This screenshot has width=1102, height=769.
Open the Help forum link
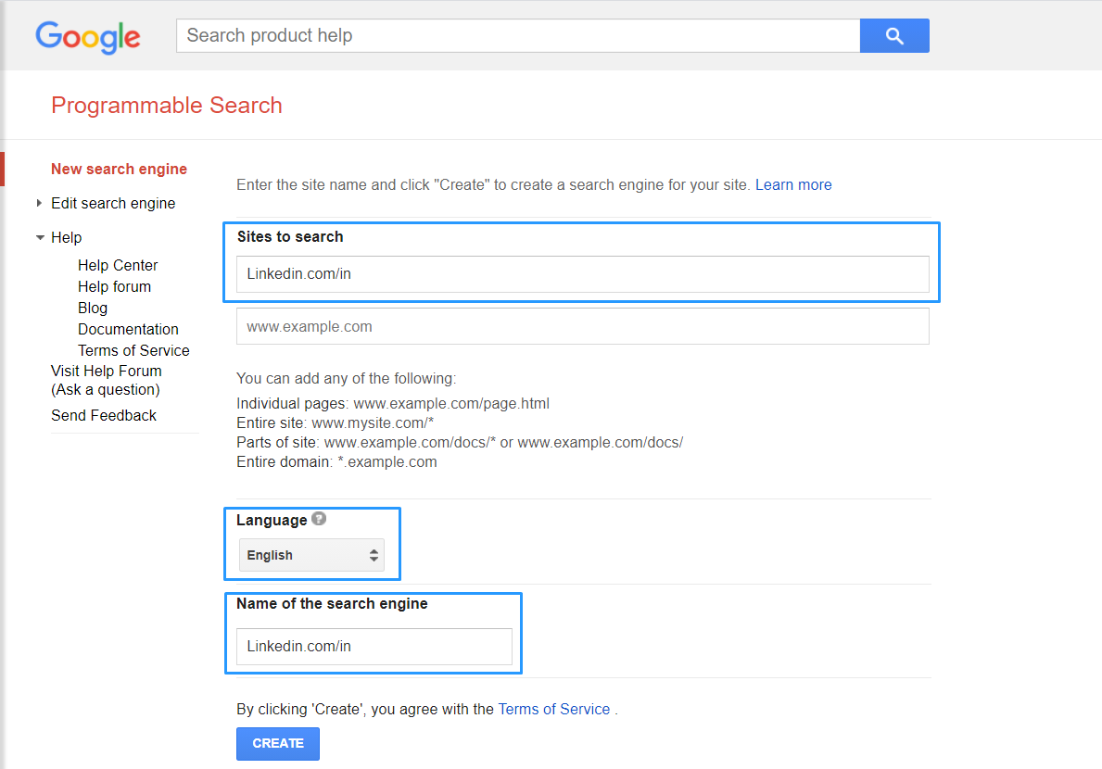pos(114,286)
